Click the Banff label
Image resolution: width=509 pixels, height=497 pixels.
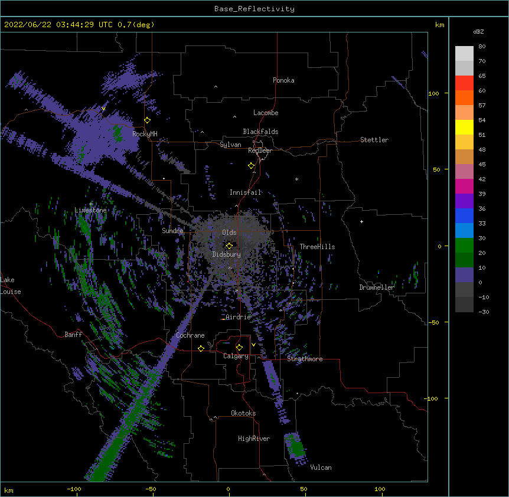pos(73,335)
